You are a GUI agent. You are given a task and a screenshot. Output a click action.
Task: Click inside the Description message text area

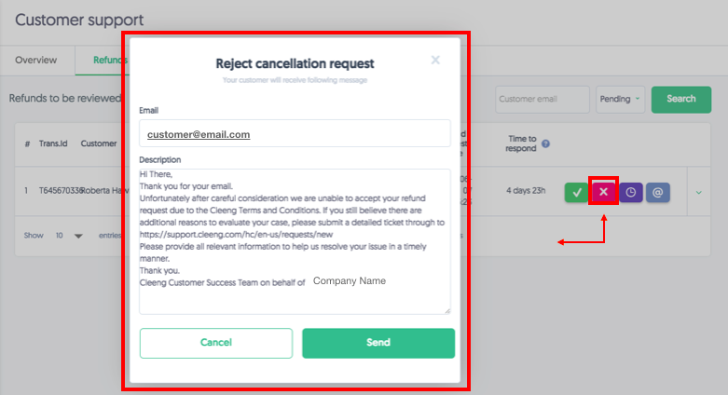point(295,241)
